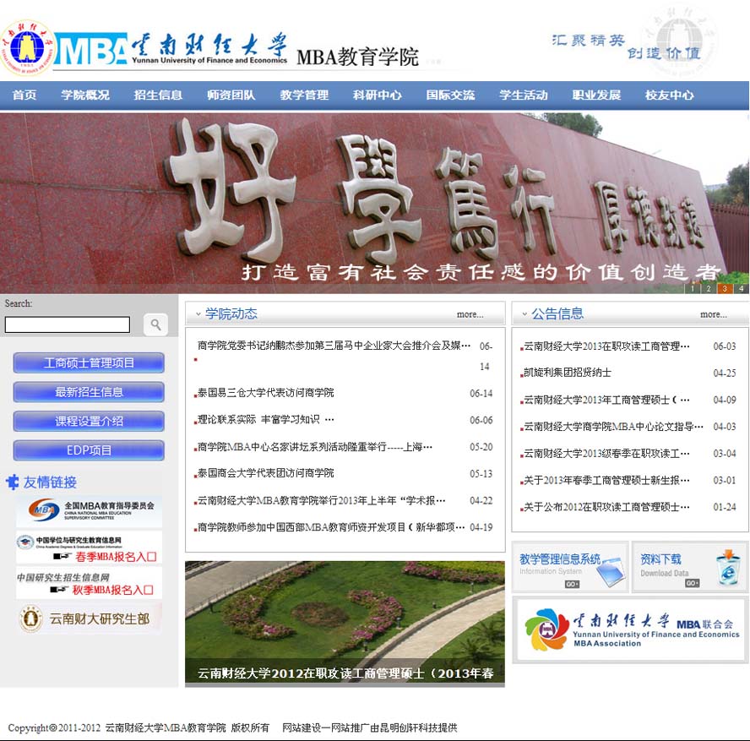Click the 好学笃行 main banner image
Image resolution: width=750 pixels, height=741 pixels.
374,203
